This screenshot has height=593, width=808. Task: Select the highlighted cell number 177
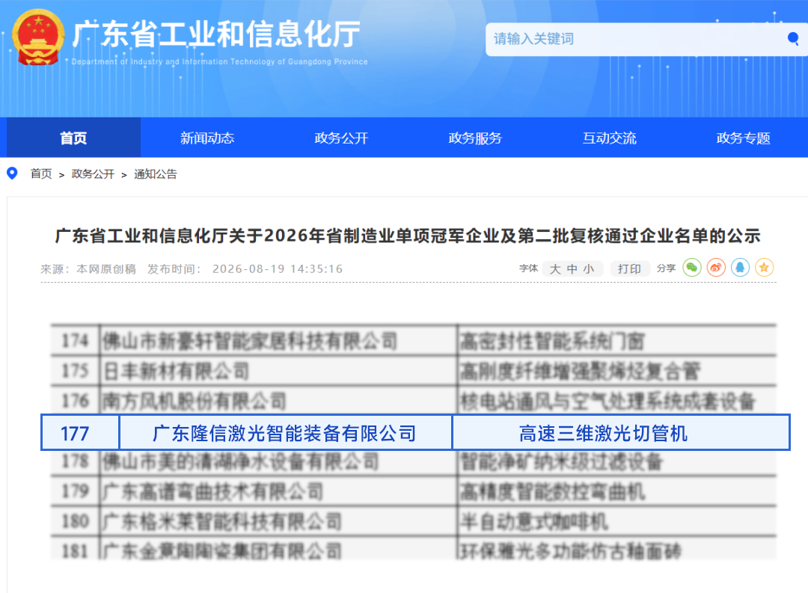tap(80, 433)
